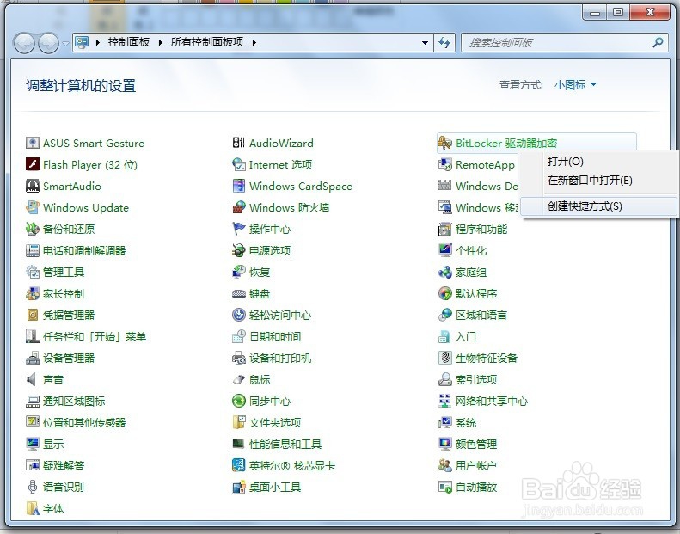Click the Flash Player (32 位) icon
The image size is (680, 534).
pyautogui.click(x=33, y=164)
